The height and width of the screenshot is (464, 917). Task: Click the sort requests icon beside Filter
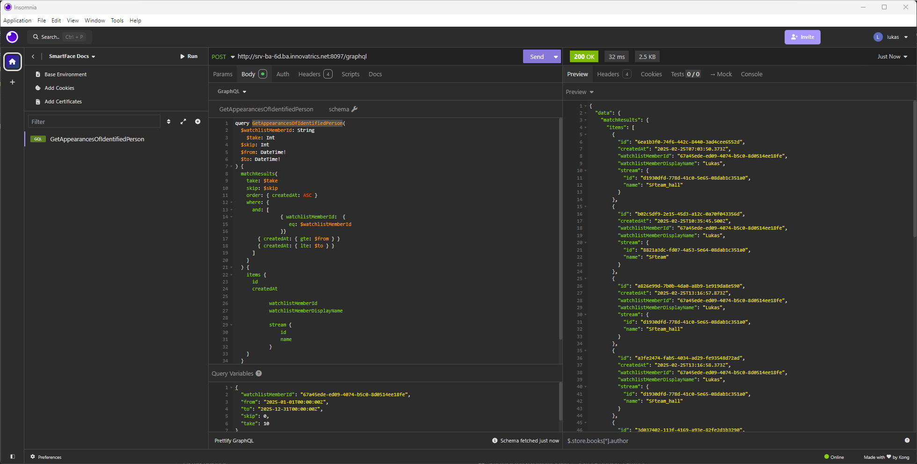click(169, 122)
